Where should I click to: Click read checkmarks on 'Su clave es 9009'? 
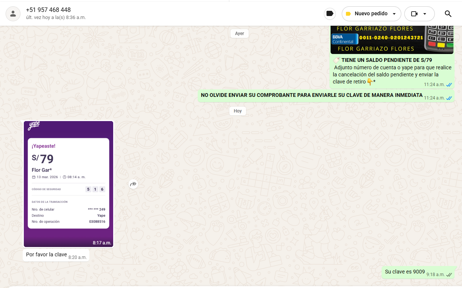[449, 275]
